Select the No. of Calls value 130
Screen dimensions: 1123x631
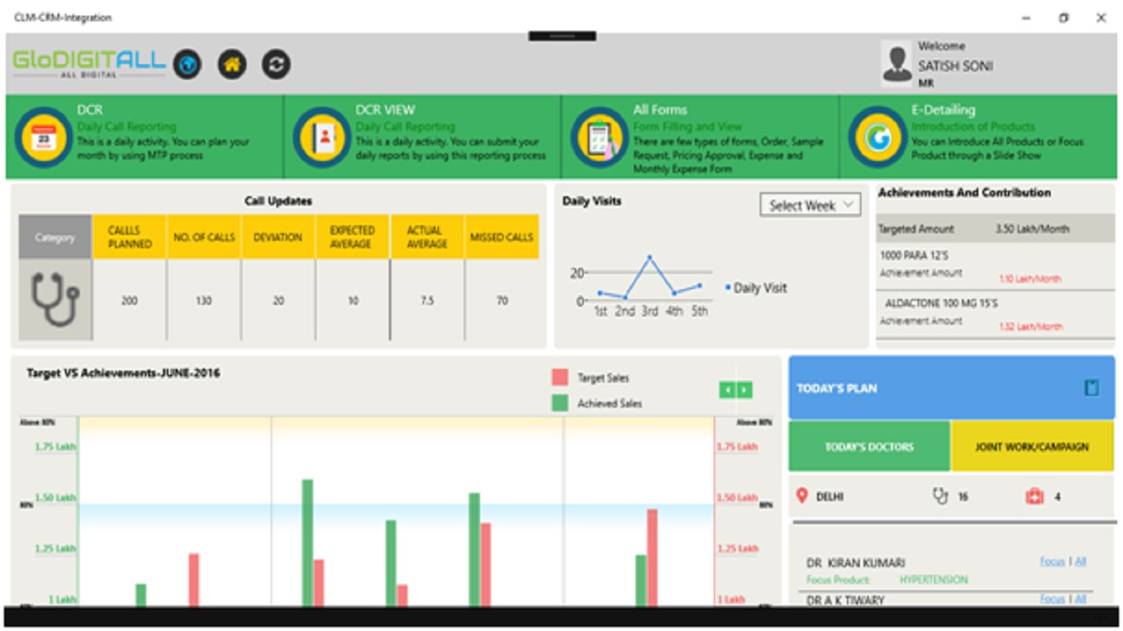(x=204, y=301)
